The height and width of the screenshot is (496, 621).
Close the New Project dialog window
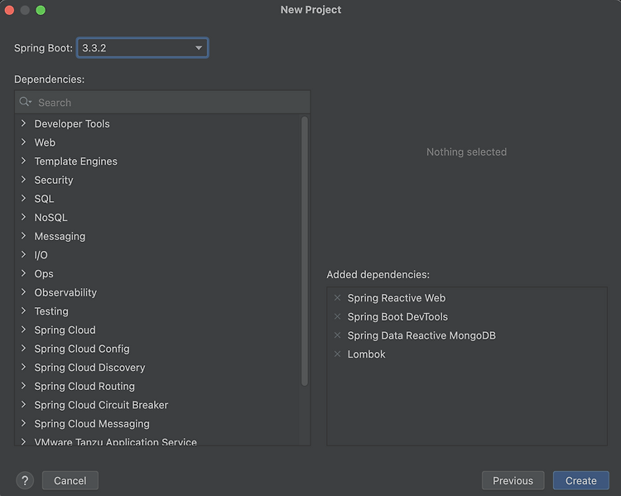pyautogui.click(x=9, y=10)
